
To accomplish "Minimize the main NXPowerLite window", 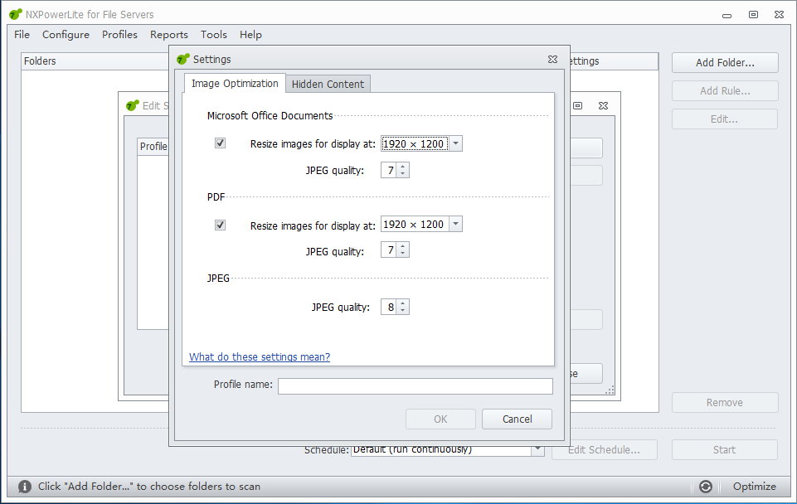I will pyautogui.click(x=727, y=16).
